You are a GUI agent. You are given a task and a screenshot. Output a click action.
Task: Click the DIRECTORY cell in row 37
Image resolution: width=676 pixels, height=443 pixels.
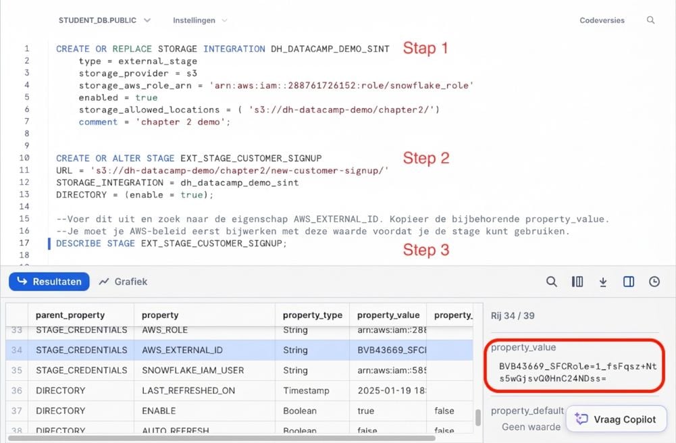tap(80, 411)
